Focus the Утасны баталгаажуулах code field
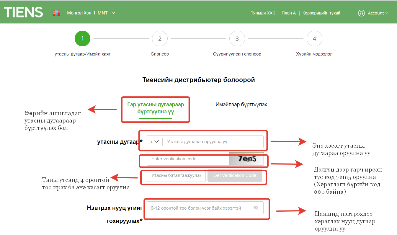 [x=176, y=175]
